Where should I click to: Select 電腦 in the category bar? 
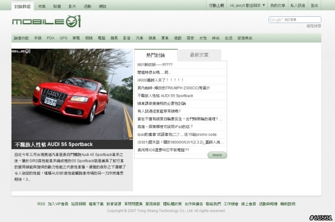click(102, 38)
